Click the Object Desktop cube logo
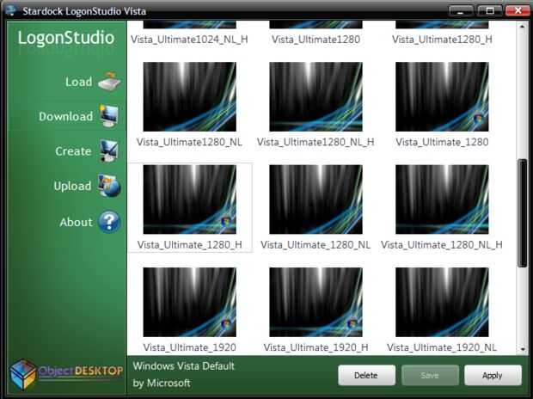Viewport: 533px width, 399px height. pos(22,374)
